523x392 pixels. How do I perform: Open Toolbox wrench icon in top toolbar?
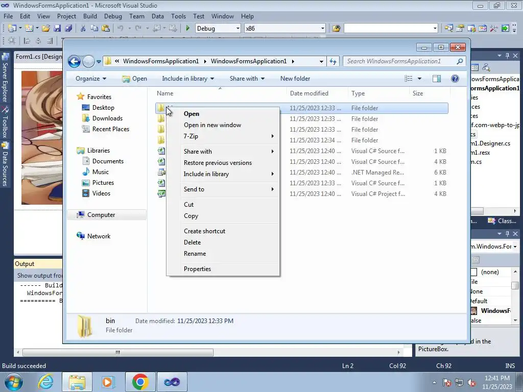pos(494,29)
